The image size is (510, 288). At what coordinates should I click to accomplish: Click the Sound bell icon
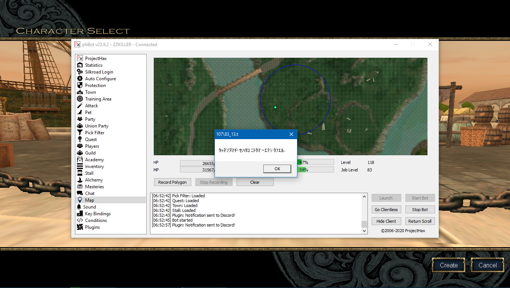79,207
